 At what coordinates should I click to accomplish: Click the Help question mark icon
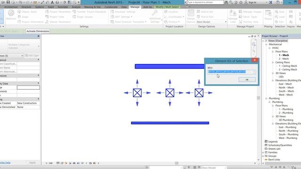point(277,2)
